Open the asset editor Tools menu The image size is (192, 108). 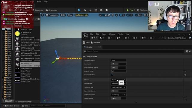tap(121, 34)
